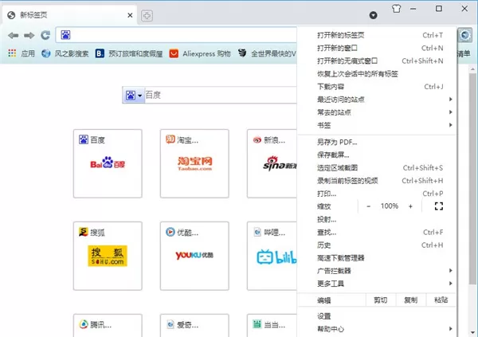The image size is (478, 337).
Task: Click the 复制 button in edit row
Action: (410, 300)
